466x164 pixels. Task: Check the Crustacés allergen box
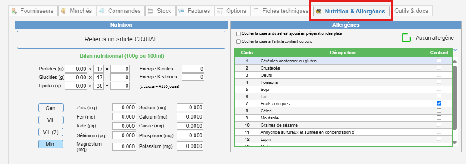(439, 67)
